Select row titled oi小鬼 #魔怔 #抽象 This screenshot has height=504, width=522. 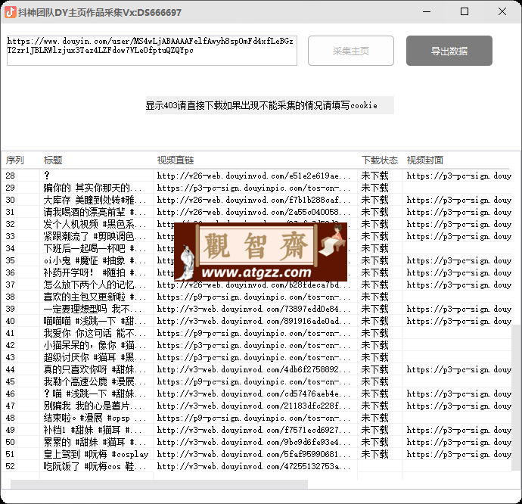(256, 260)
